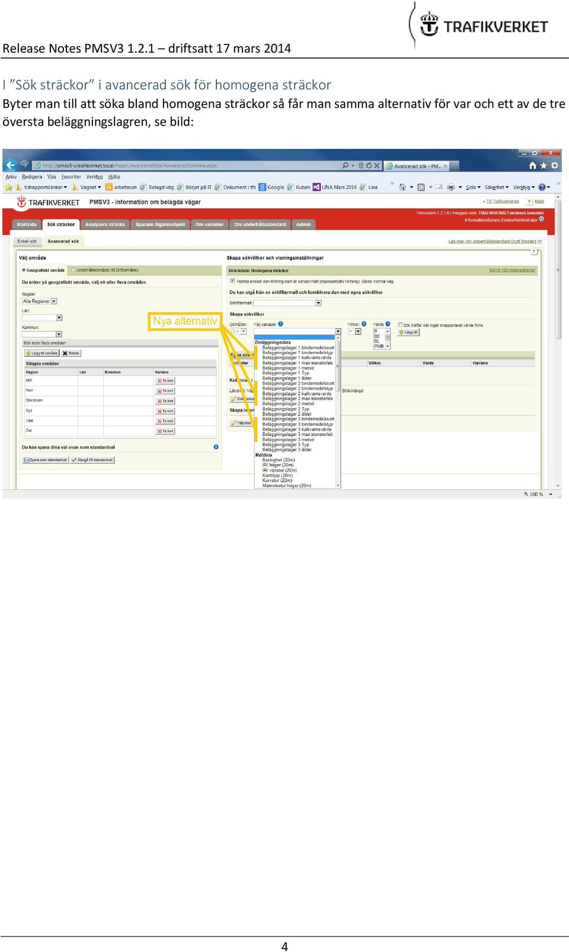Open the Kommun dropdown
This screenshot has width=569, height=952.
42,335
